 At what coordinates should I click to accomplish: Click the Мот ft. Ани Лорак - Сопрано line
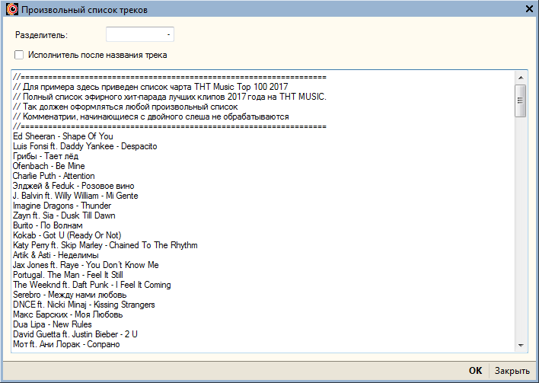pyautogui.click(x=65, y=344)
